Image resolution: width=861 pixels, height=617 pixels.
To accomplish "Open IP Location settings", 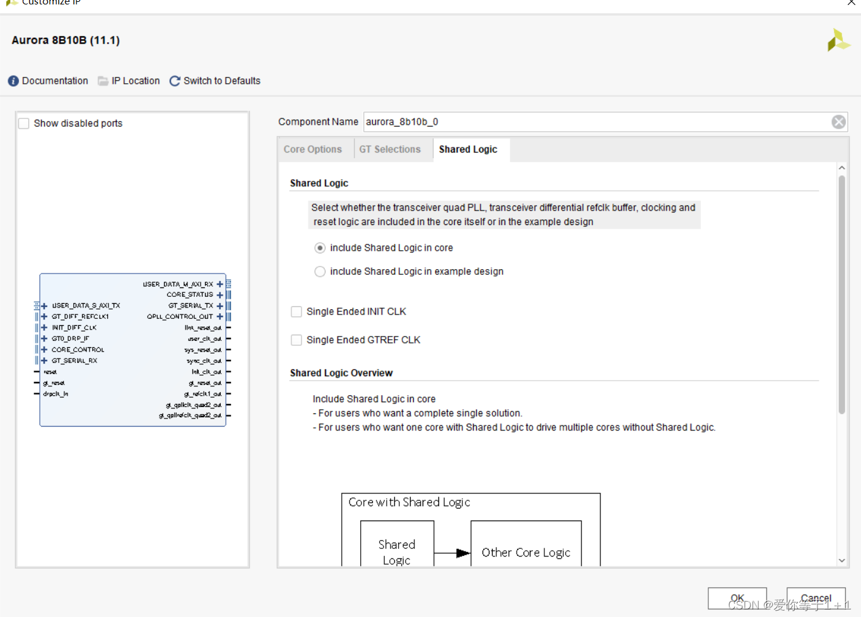I will coord(136,81).
